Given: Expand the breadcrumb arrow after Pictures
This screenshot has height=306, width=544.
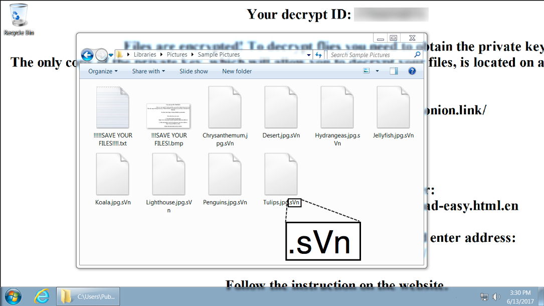Looking at the screenshot, I should pyautogui.click(x=192, y=55).
